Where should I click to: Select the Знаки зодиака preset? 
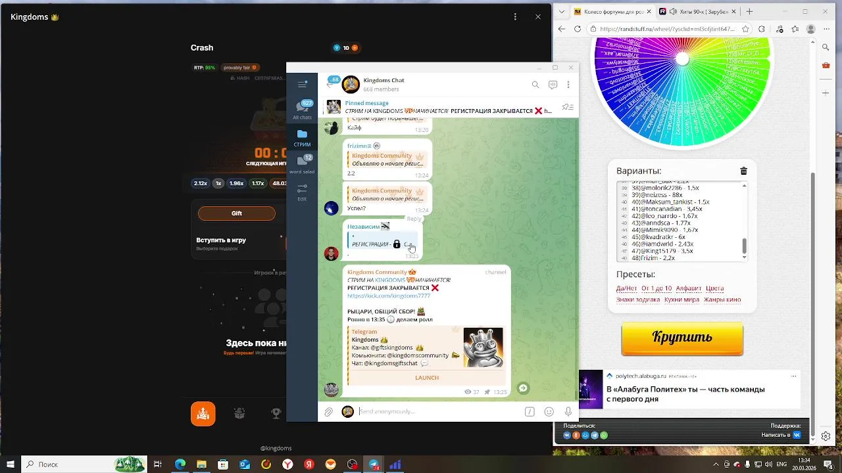pyautogui.click(x=638, y=300)
